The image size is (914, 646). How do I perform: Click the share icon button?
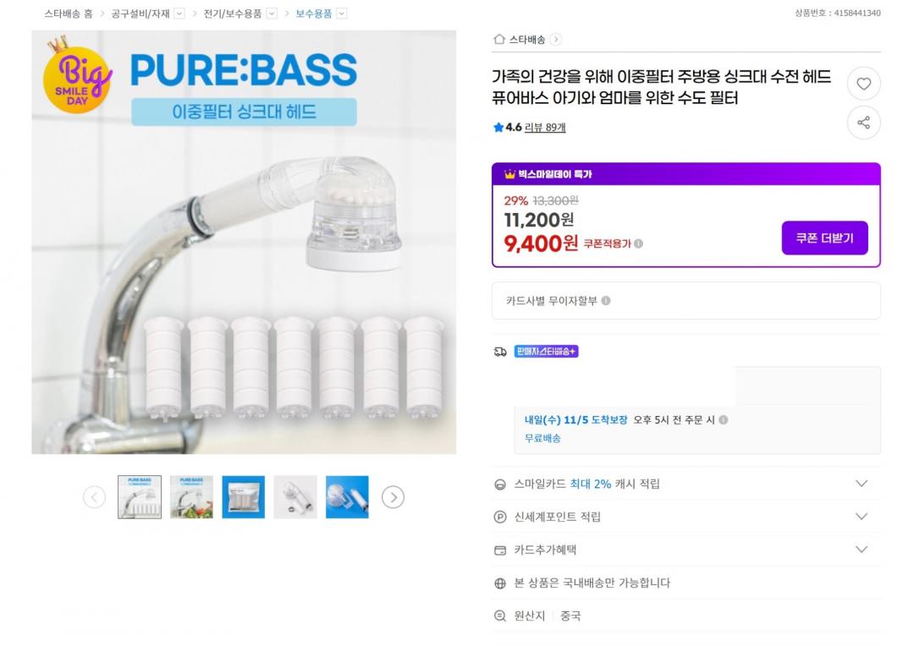[x=863, y=123]
